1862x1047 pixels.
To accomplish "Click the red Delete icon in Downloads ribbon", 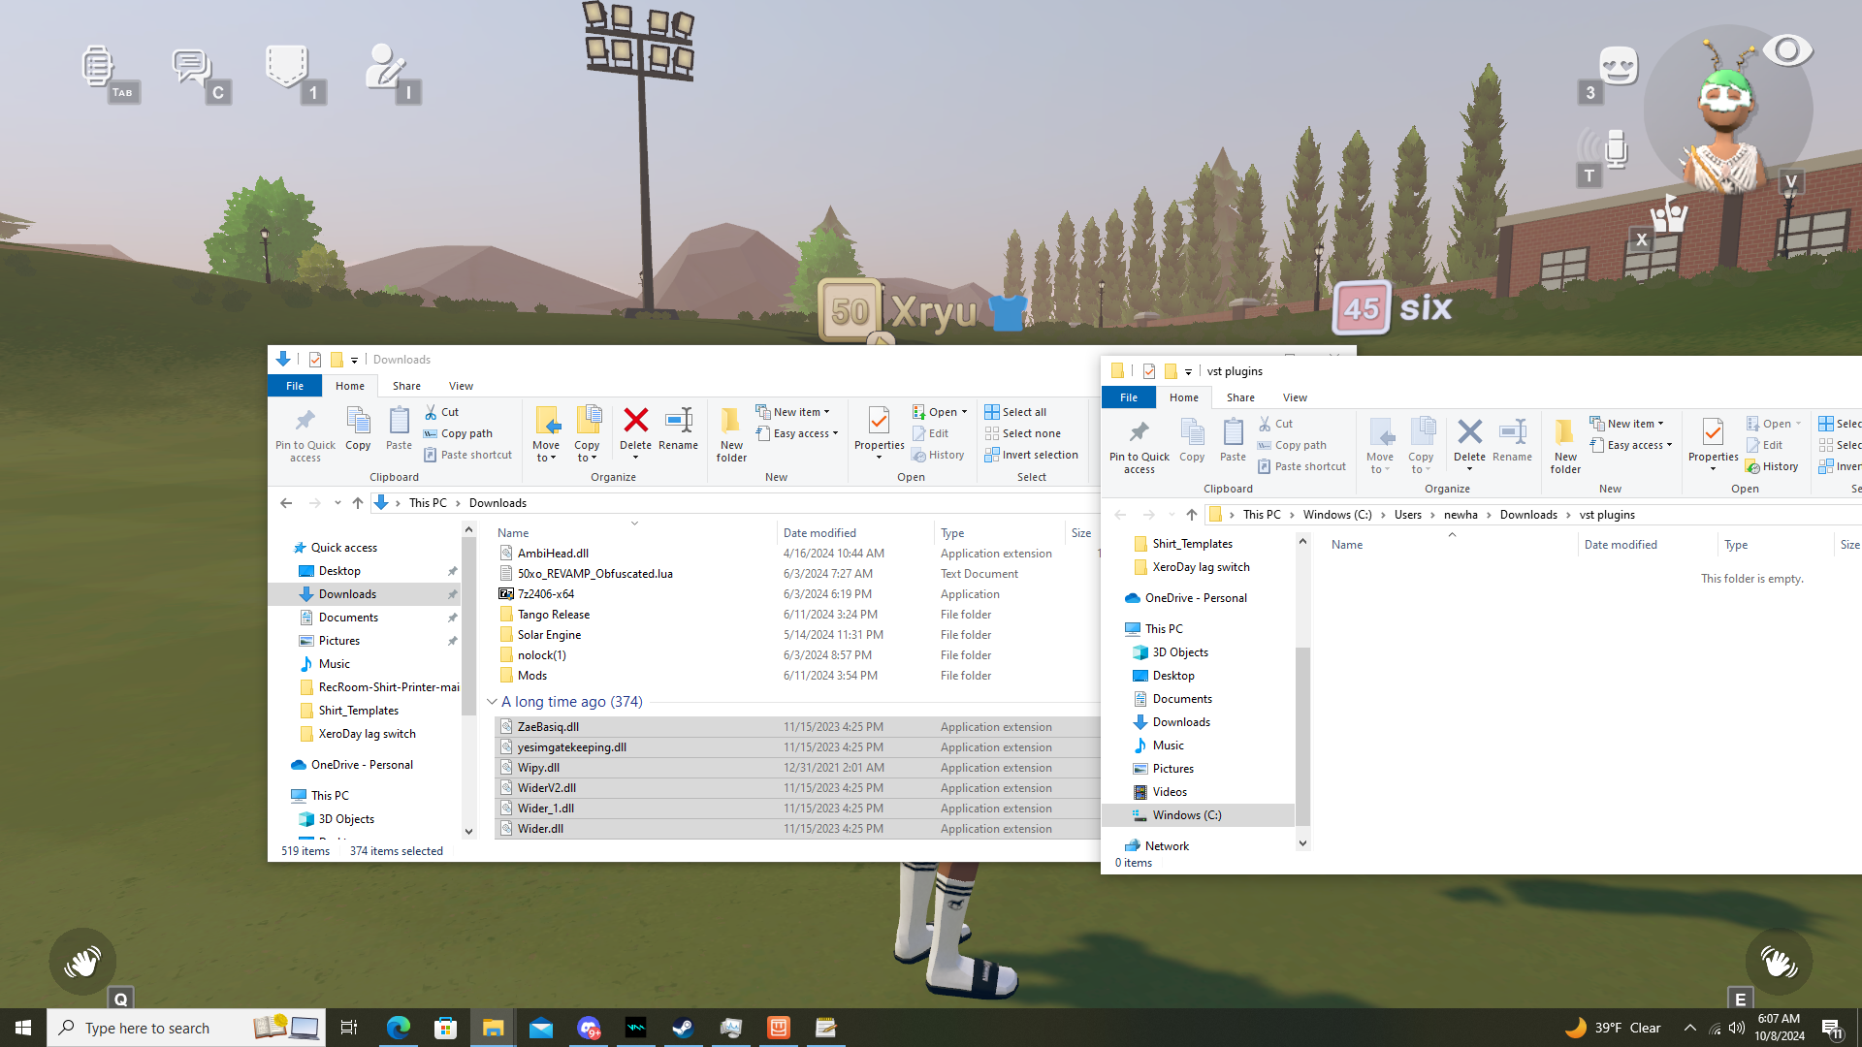I will [635, 421].
